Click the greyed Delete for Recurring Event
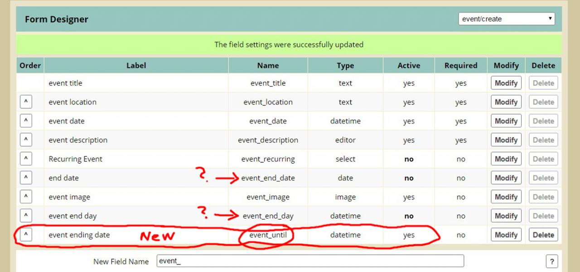Viewport: 580px width, 272px height. coord(543,159)
